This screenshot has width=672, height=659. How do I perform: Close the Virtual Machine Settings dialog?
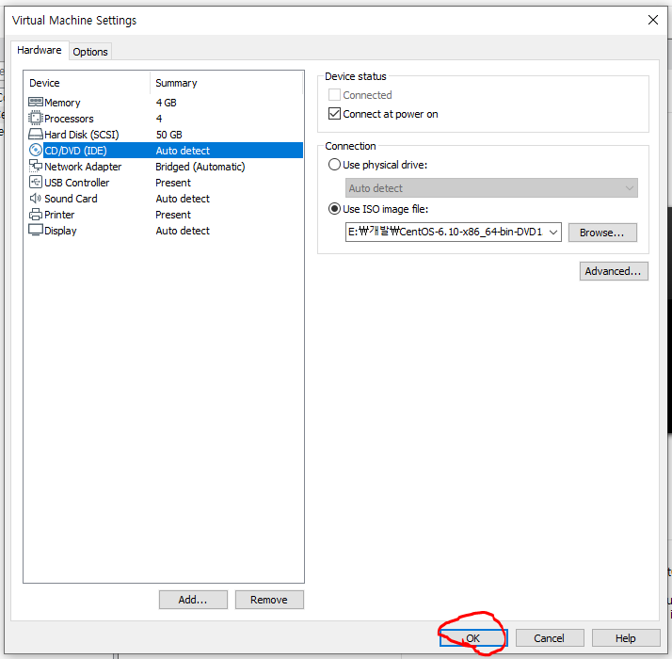point(653,20)
